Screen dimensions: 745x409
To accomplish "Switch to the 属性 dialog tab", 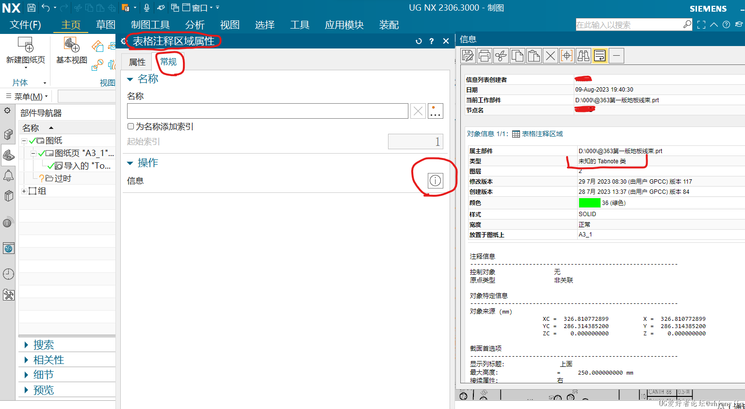I will (x=137, y=62).
